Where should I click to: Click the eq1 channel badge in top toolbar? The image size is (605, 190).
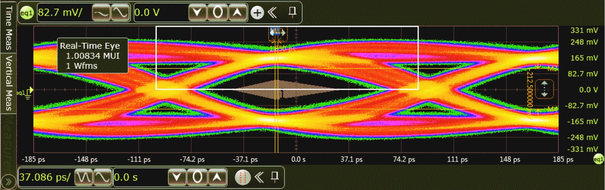coord(27,13)
